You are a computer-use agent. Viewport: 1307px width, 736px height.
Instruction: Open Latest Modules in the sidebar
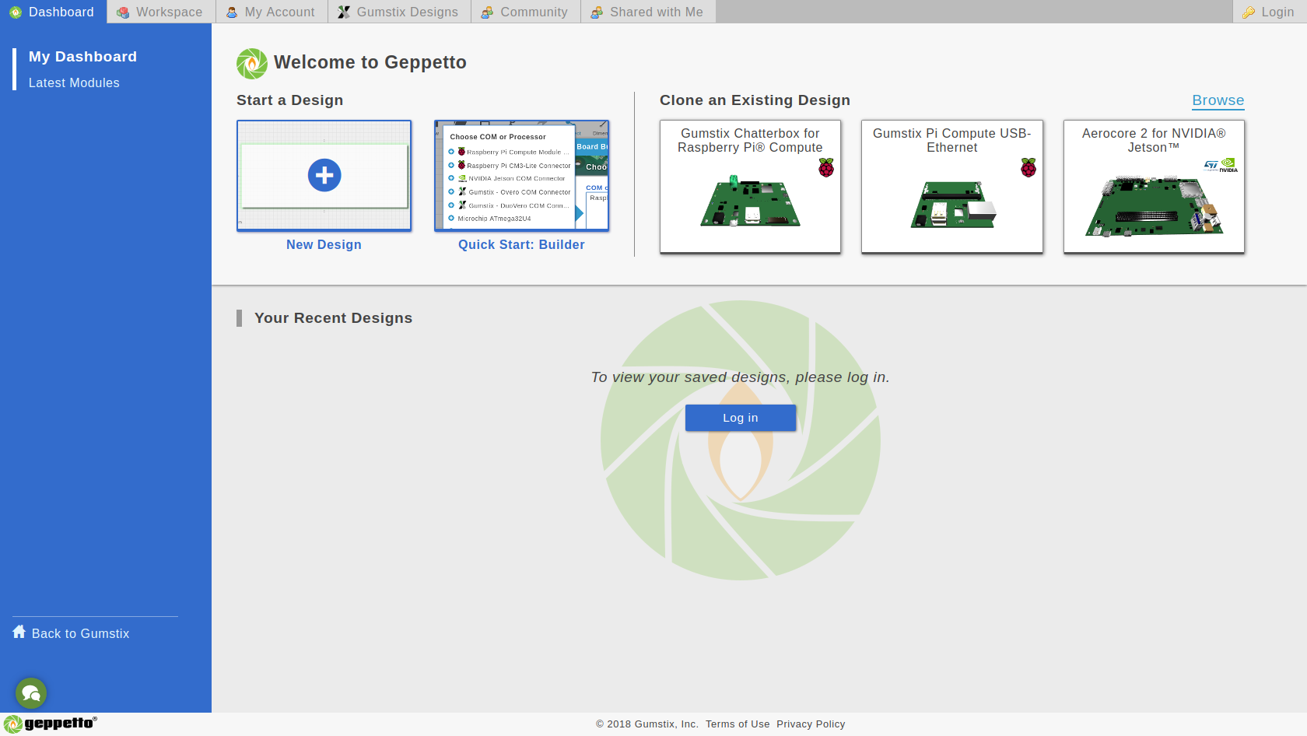pos(74,82)
